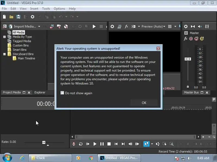Open Mixing Console icon in Master Bus
Viewport: 217px width, 162px height.
pyautogui.click(x=207, y=26)
